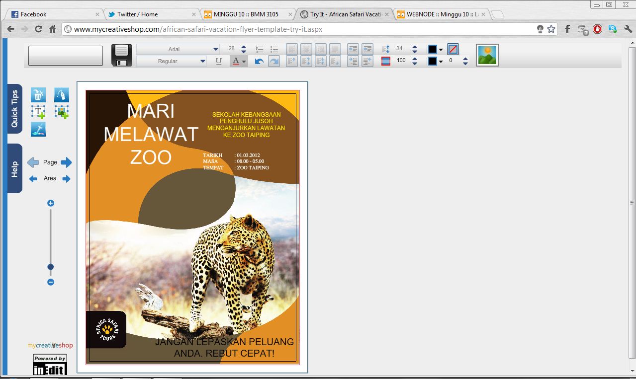Open the Regular font style dropdown

point(172,61)
